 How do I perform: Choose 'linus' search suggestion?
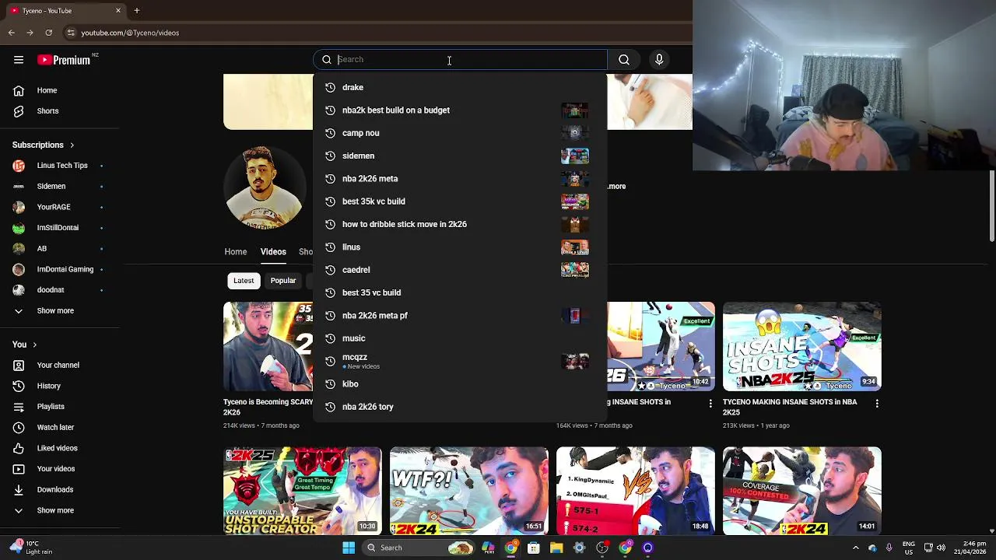click(x=460, y=247)
